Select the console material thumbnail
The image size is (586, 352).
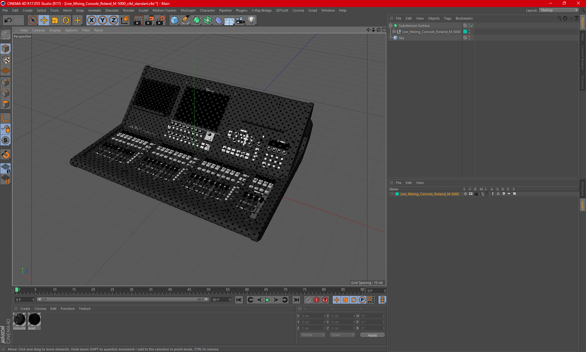[20, 320]
